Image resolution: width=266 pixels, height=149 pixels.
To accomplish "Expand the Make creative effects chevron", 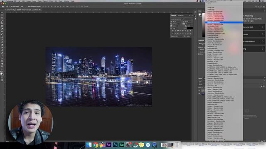I will click(x=263, y=41).
